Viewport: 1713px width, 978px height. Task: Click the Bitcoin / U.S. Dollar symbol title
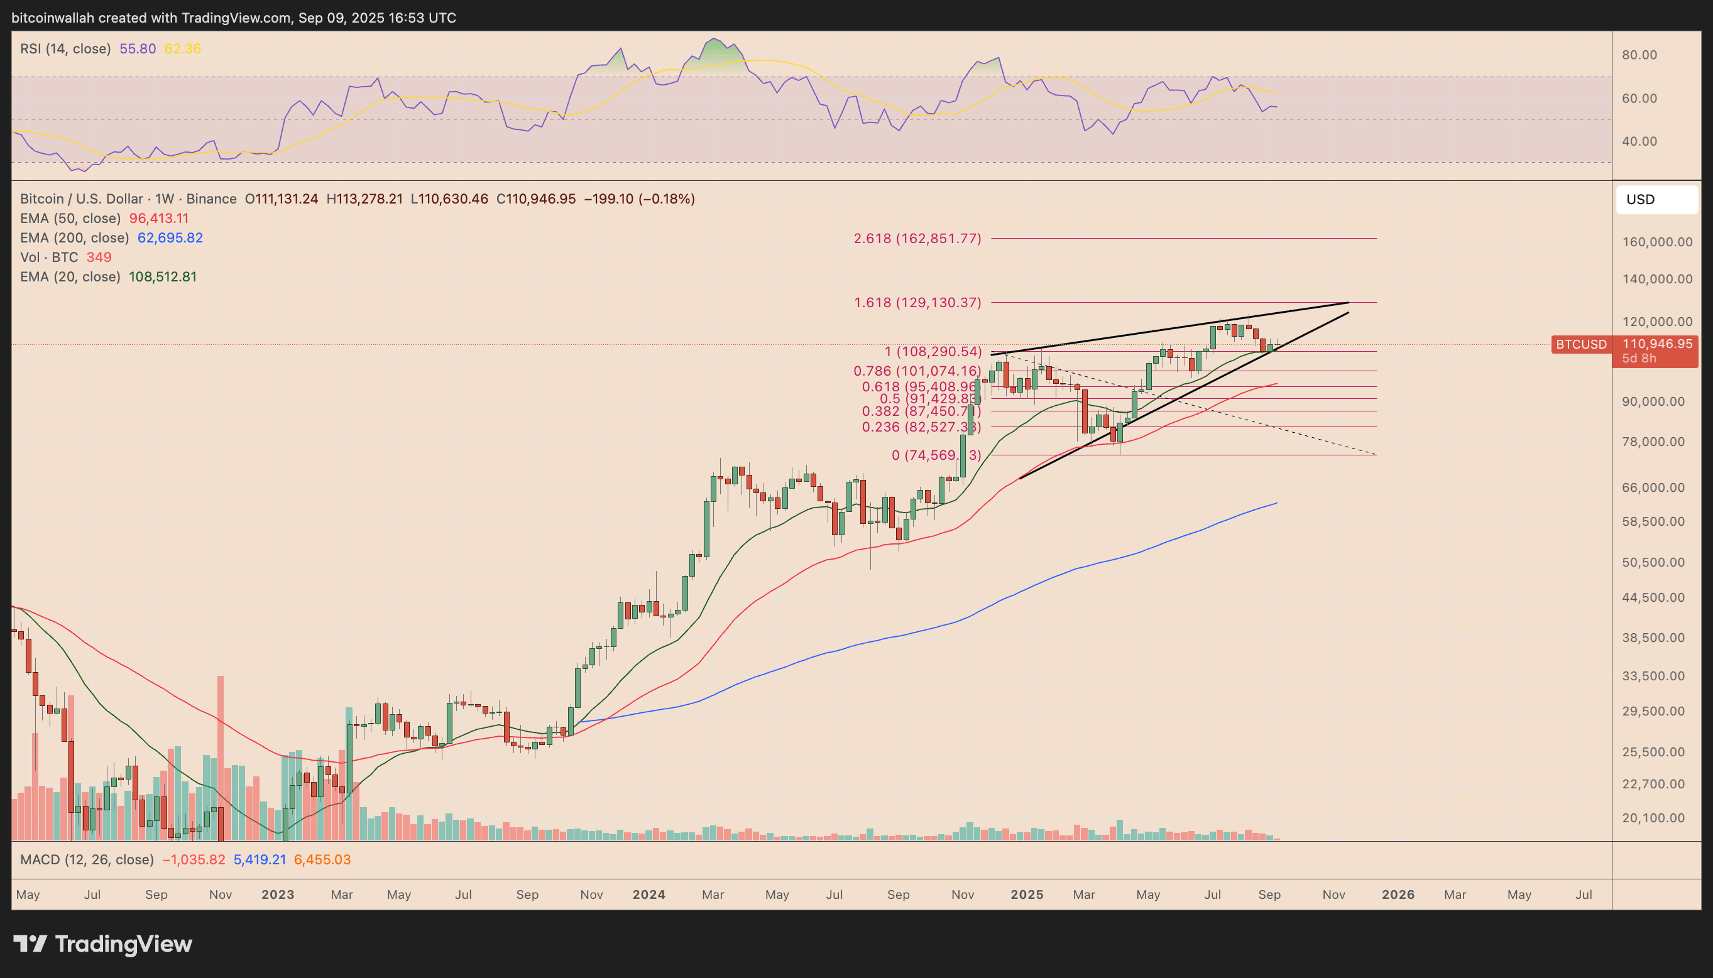[x=81, y=199]
